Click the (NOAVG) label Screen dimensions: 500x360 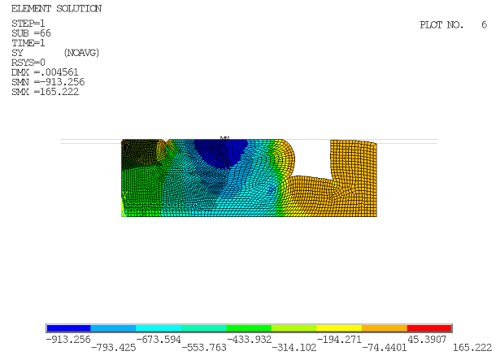[81, 53]
